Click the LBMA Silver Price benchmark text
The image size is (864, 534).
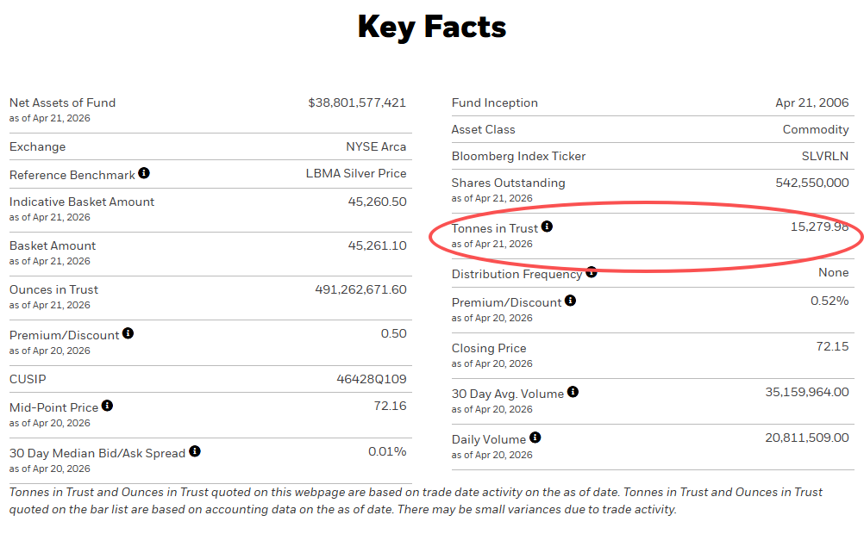(356, 173)
